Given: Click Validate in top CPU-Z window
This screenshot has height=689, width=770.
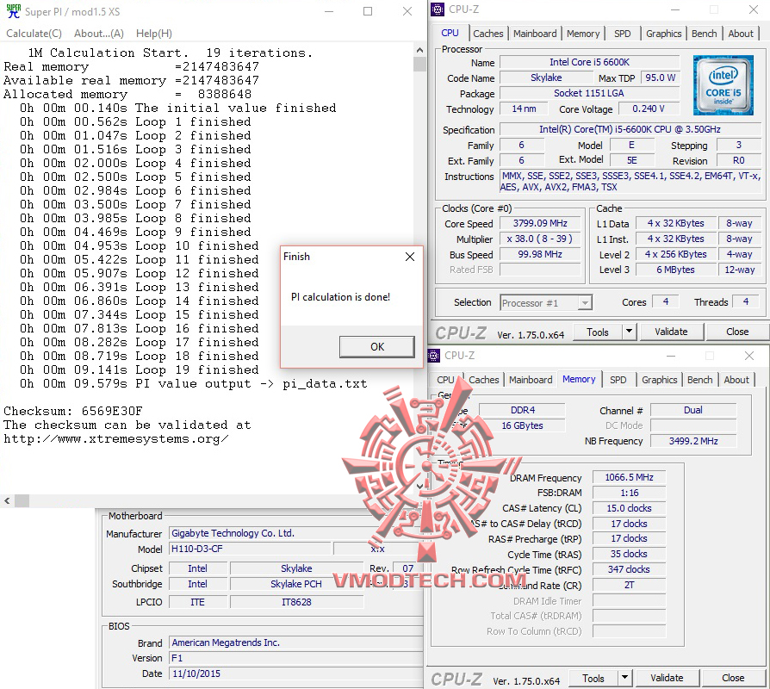Looking at the screenshot, I should tap(671, 332).
